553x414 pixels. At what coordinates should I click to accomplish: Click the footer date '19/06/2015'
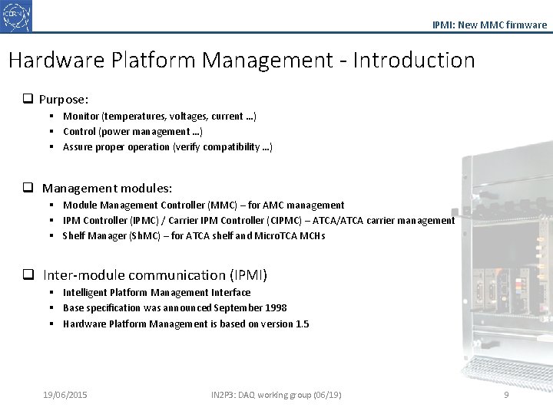point(65,395)
